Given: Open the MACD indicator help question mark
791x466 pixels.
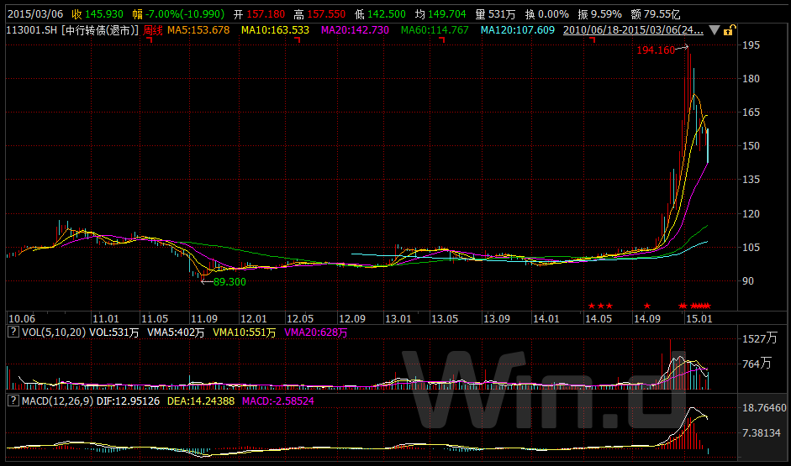Looking at the screenshot, I should 13,401.
